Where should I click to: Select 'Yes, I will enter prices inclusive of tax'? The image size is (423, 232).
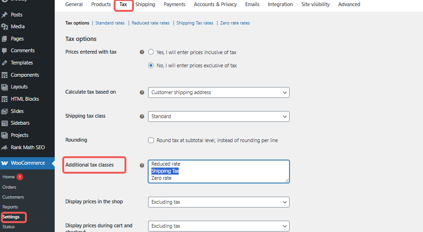151,52
